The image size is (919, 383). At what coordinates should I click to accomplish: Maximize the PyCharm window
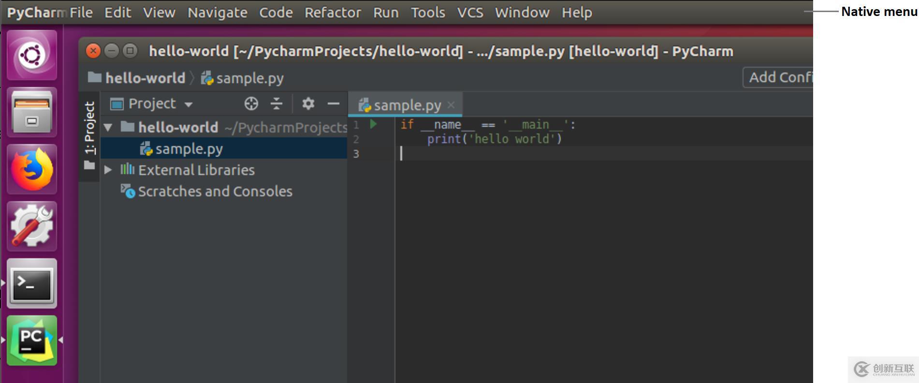click(130, 51)
